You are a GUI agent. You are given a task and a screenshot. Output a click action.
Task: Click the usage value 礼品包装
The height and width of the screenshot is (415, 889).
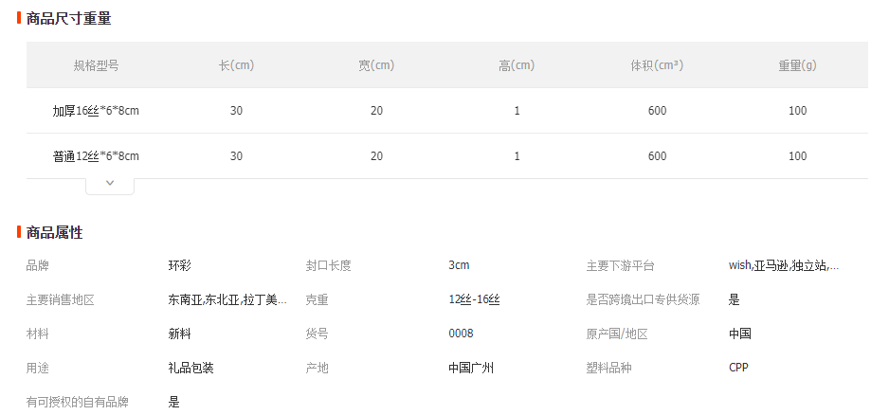190,368
